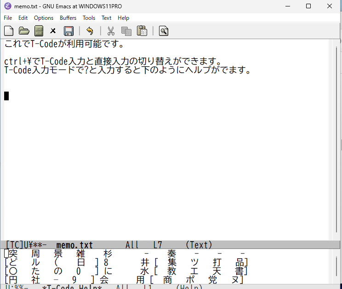Open the File menu

(8, 18)
